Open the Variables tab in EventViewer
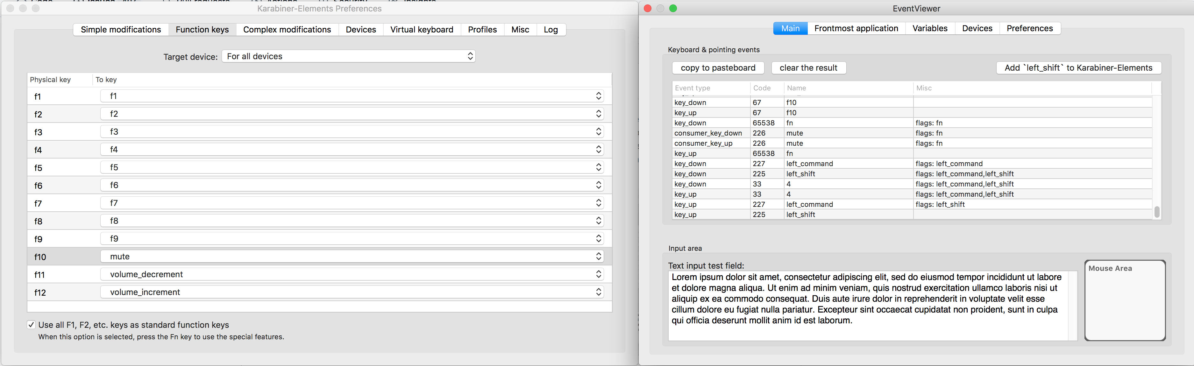Screen dimensions: 1194x366 coord(929,28)
